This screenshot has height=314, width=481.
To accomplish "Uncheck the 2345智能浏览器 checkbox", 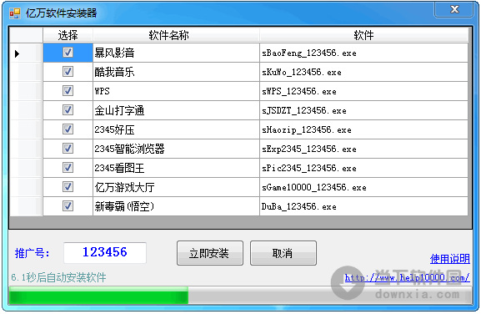I will (68, 149).
